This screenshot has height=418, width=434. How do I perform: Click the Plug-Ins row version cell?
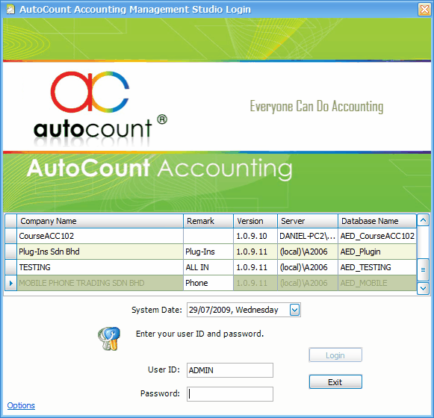point(255,252)
